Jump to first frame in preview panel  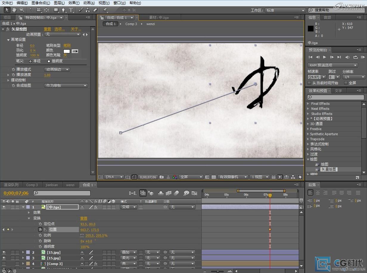pyautogui.click(x=310, y=57)
